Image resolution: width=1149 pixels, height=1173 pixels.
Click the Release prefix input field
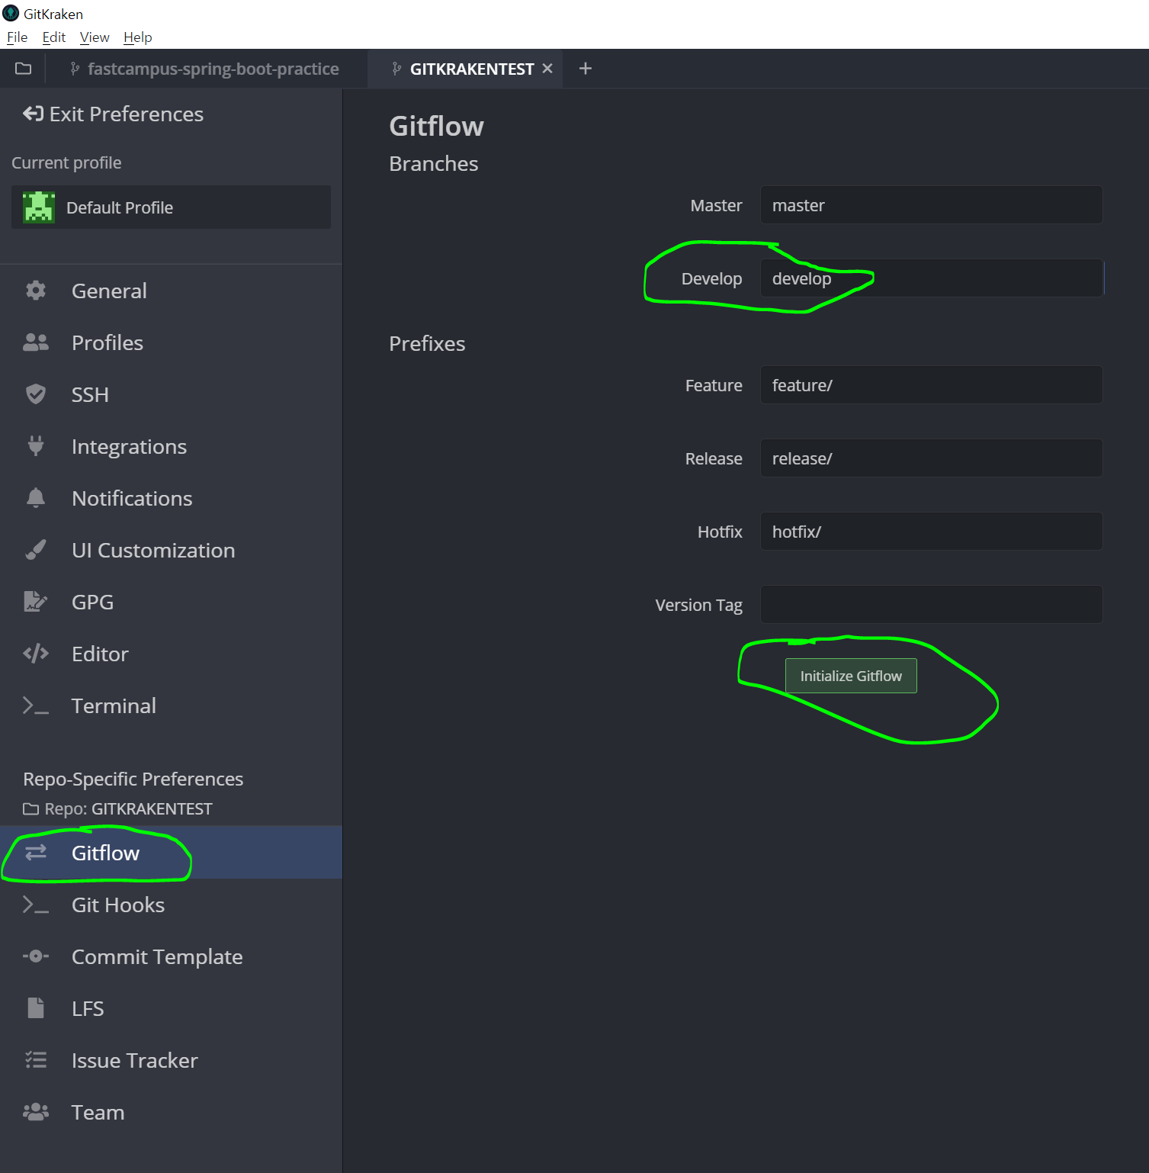pyautogui.click(x=931, y=458)
